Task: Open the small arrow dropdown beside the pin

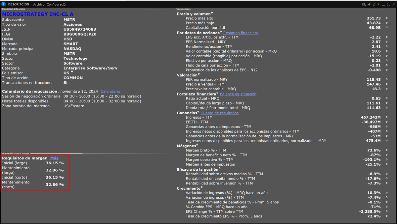Action: tap(378, 4)
